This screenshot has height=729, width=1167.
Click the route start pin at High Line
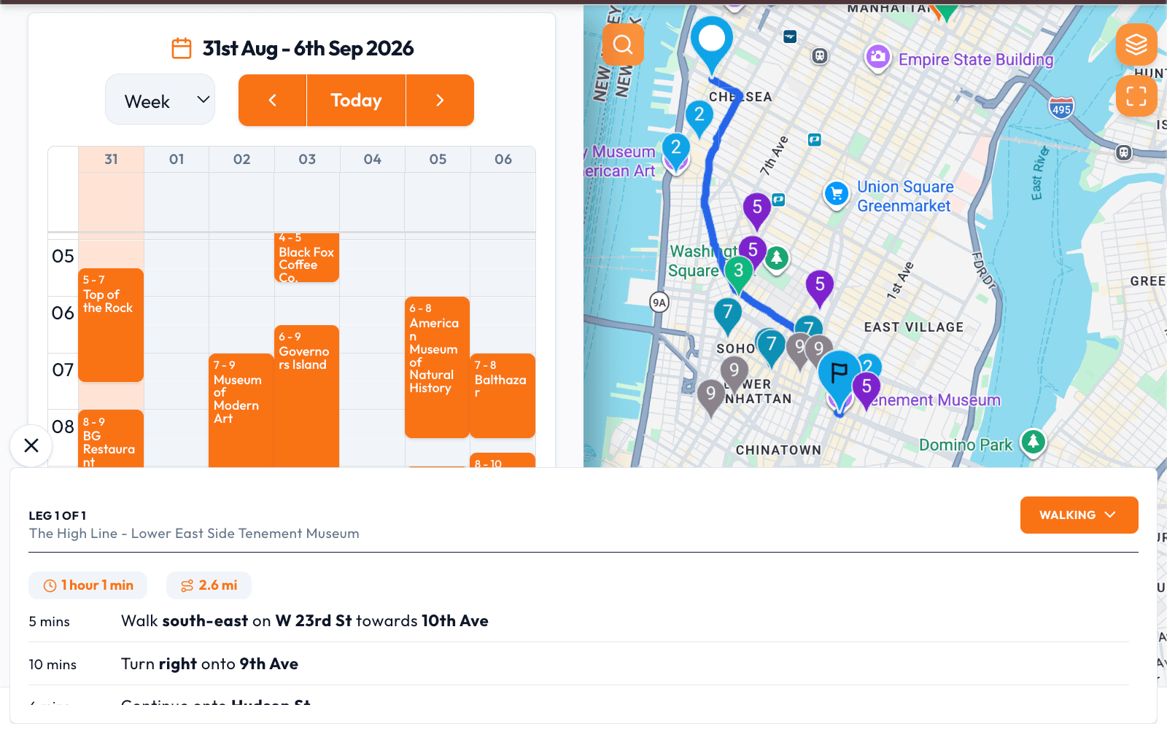(712, 42)
